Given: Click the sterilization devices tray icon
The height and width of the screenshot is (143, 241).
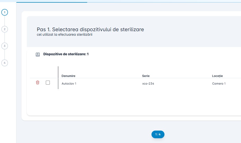Looking at the screenshot, I should (38, 54).
